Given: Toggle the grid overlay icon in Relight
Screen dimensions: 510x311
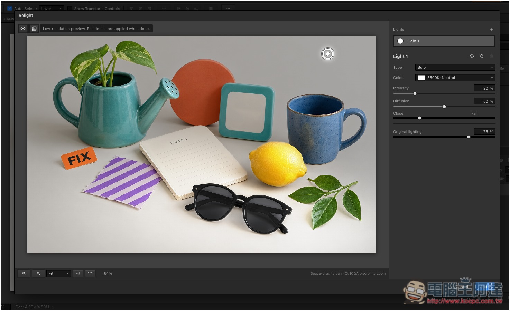Looking at the screenshot, I should 34,29.
